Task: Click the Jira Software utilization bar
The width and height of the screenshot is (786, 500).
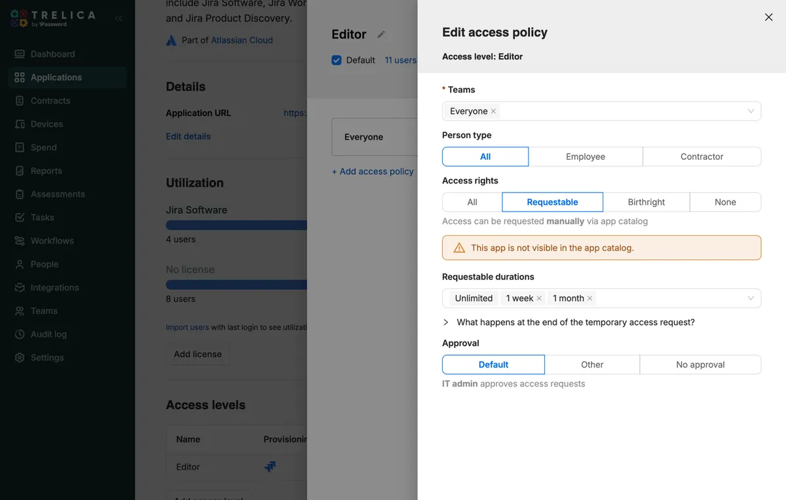Action: (236, 225)
